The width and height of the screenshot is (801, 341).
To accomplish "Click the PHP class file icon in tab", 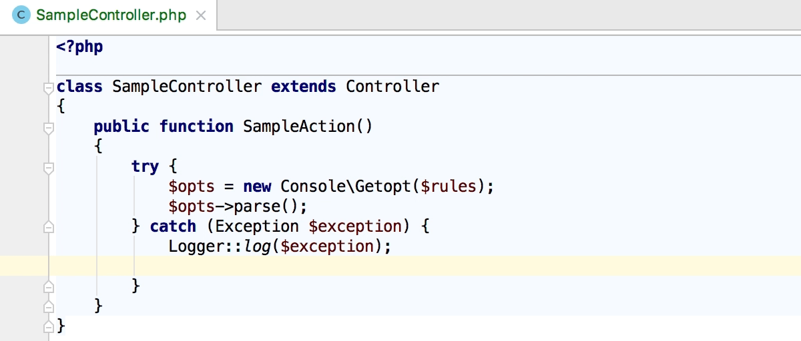I will click(x=22, y=15).
